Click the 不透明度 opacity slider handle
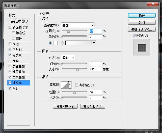Viewport: 162px width, 133px height. coord(68,31)
